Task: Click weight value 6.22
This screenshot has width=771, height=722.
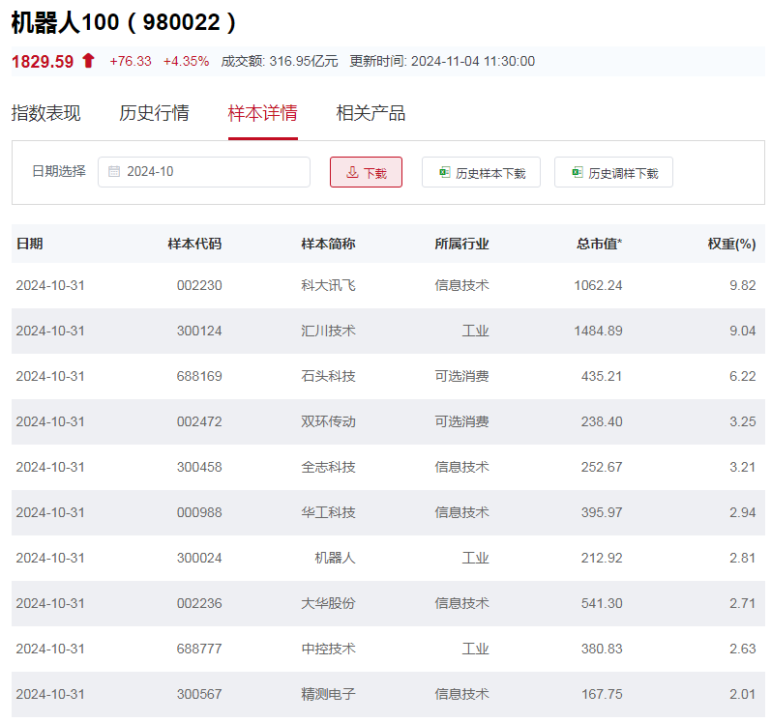Action: (x=743, y=376)
